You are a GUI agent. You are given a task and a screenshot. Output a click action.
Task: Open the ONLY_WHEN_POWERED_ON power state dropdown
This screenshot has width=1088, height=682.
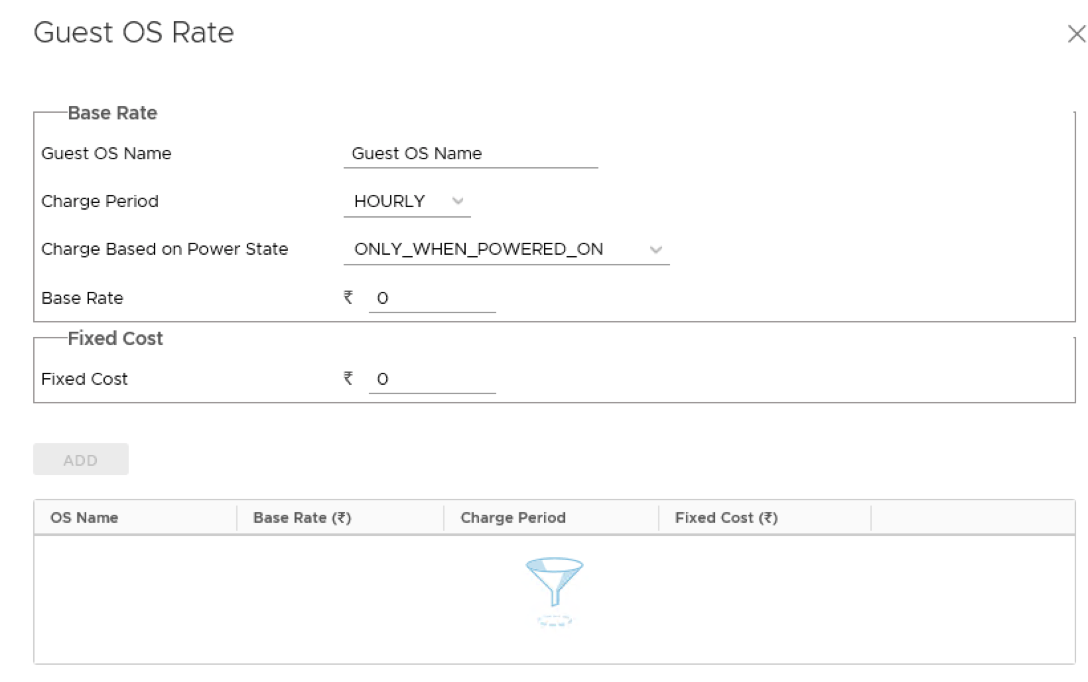coord(506,249)
